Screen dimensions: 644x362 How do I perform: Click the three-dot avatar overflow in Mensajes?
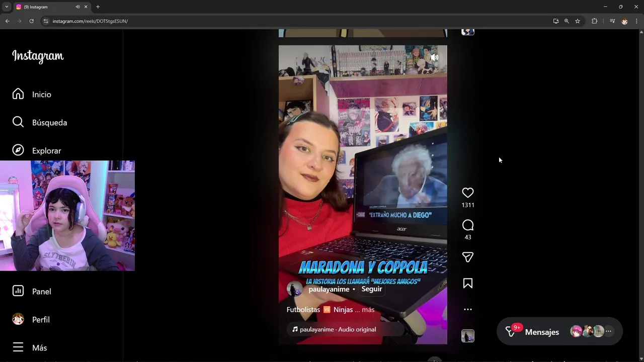coord(608,331)
